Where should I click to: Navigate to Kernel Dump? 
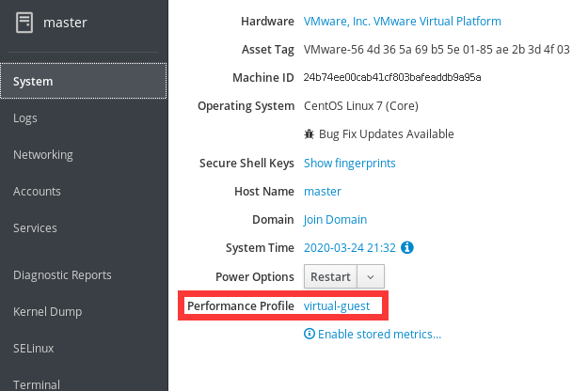(47, 312)
